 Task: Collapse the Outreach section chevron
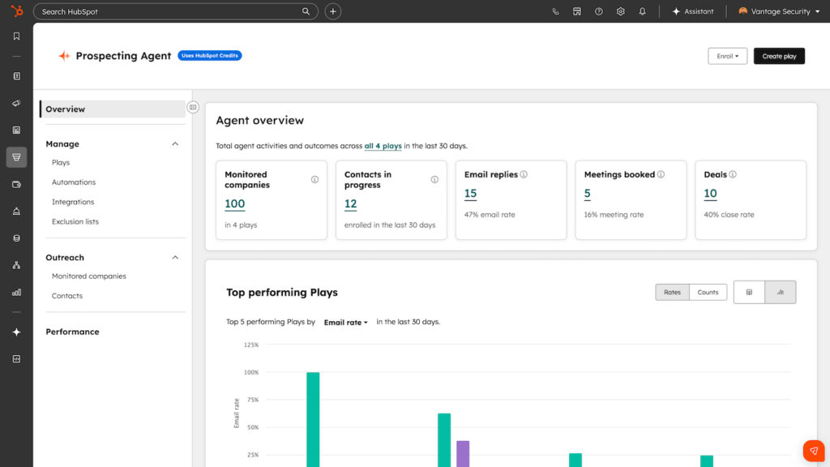175,257
